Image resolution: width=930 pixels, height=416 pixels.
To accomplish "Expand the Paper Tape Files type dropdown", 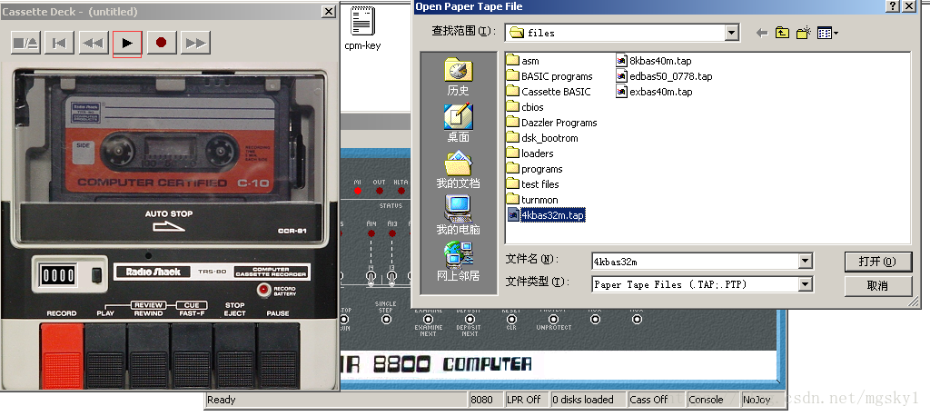I will click(805, 284).
